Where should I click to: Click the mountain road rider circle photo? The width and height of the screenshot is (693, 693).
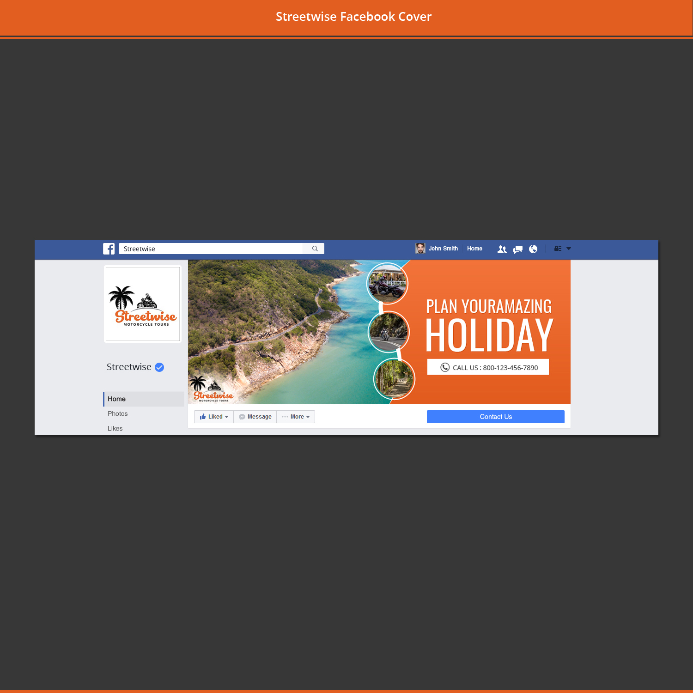point(389,332)
